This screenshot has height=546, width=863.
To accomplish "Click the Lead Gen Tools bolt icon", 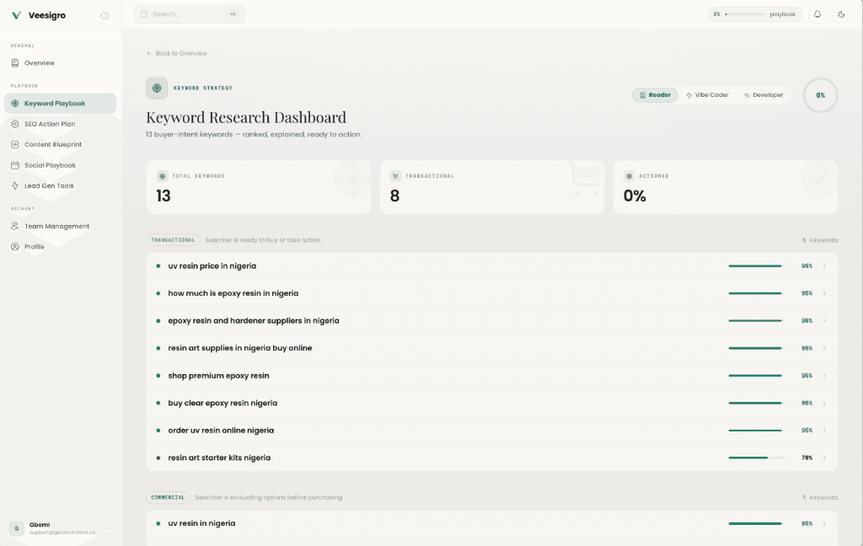I will (x=15, y=185).
